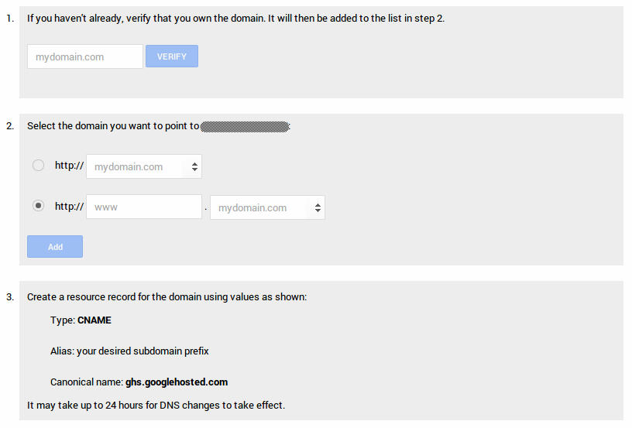Click the "Alias: your desired subdomain prefix" line
632x428 pixels.
click(x=129, y=351)
